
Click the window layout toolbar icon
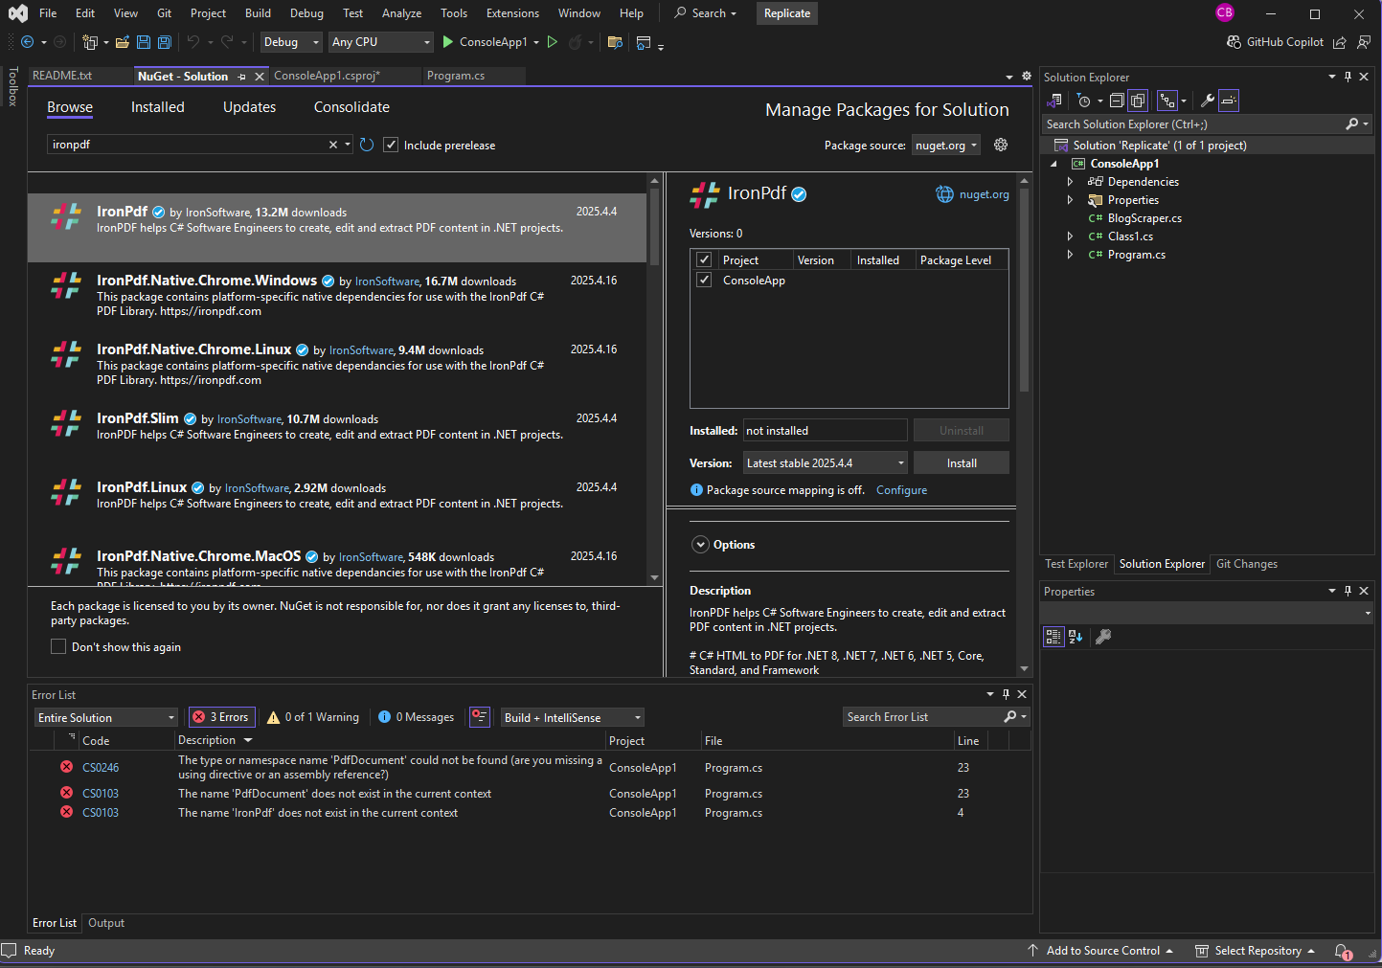coord(644,42)
